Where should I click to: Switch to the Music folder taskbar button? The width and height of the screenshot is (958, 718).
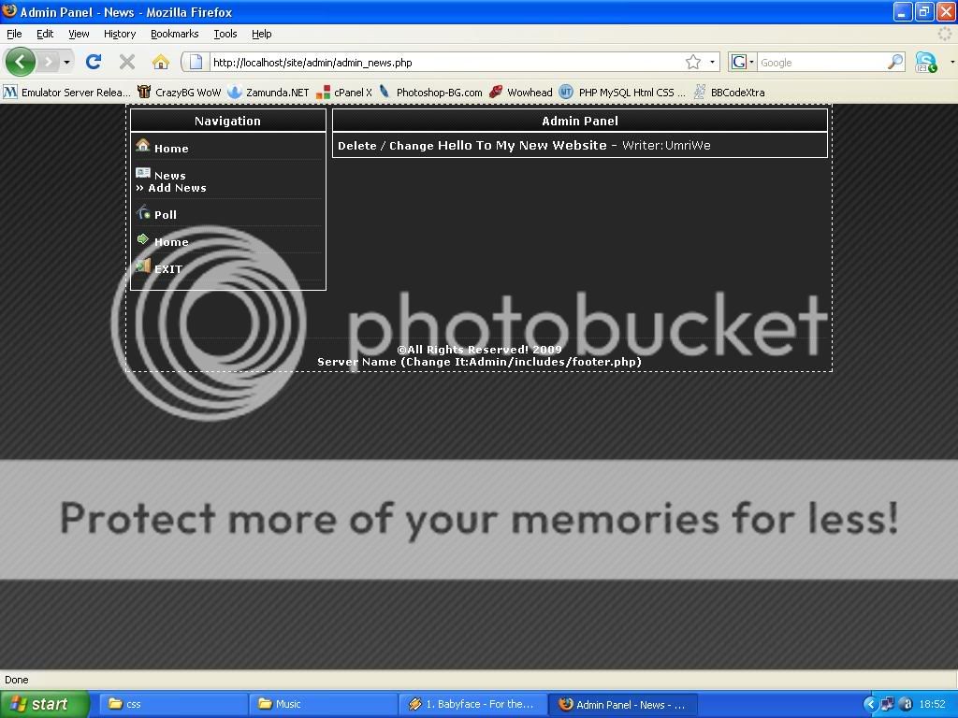click(x=323, y=704)
